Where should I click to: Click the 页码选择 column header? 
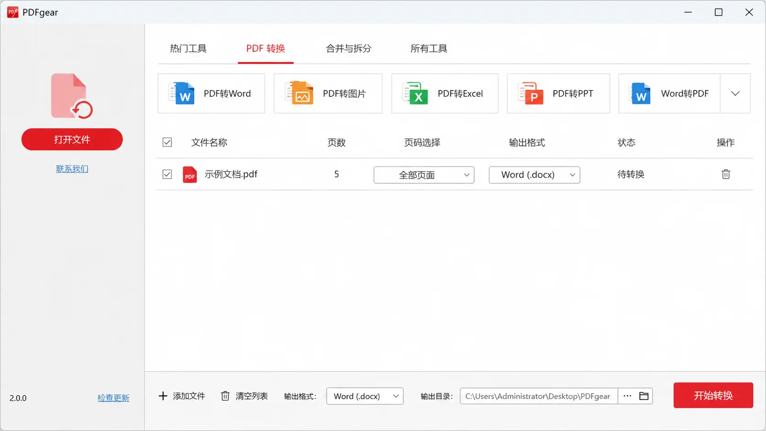(x=422, y=142)
